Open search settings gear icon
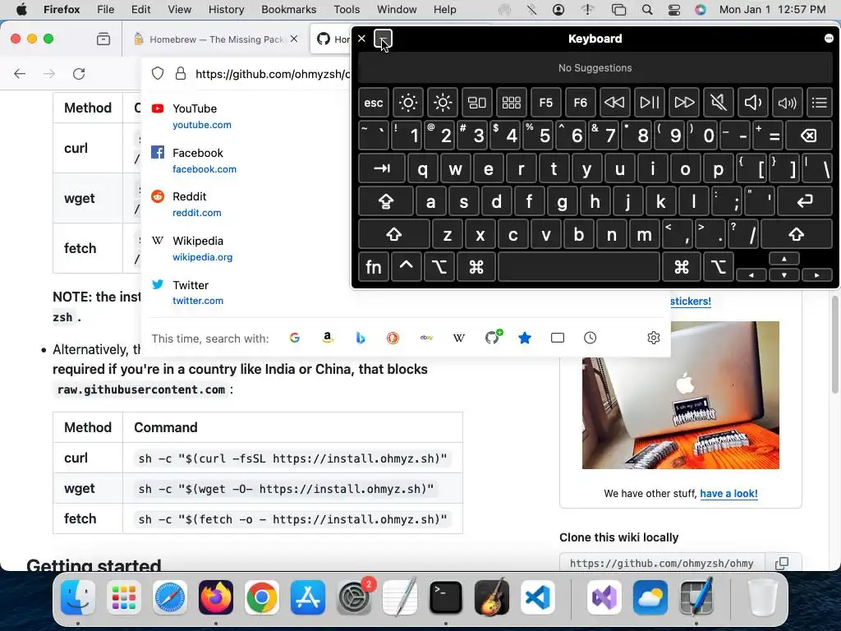This screenshot has width=841, height=631. point(653,338)
